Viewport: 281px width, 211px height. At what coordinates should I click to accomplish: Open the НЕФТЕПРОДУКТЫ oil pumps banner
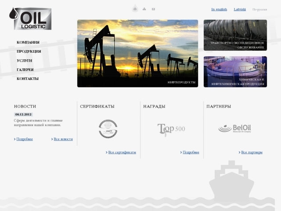(137, 54)
